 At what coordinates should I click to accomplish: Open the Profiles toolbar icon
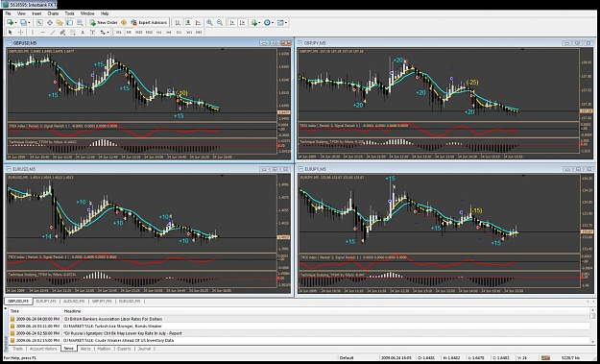pyautogui.click(x=23, y=23)
